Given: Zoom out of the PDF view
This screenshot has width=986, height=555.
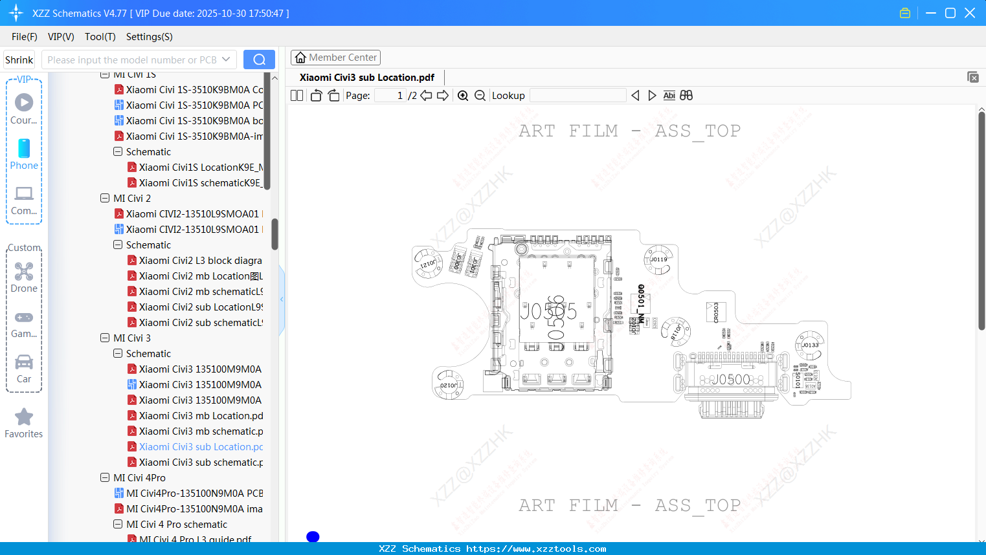Looking at the screenshot, I should 480,95.
